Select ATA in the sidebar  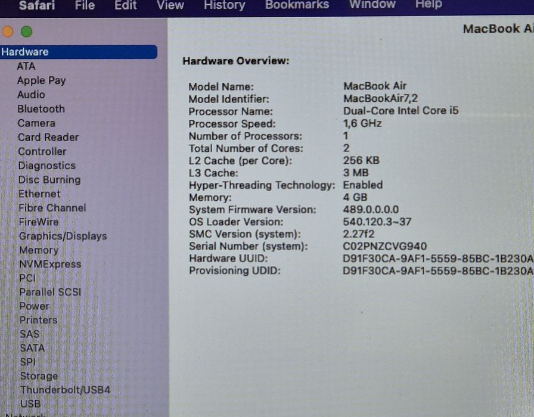point(26,66)
